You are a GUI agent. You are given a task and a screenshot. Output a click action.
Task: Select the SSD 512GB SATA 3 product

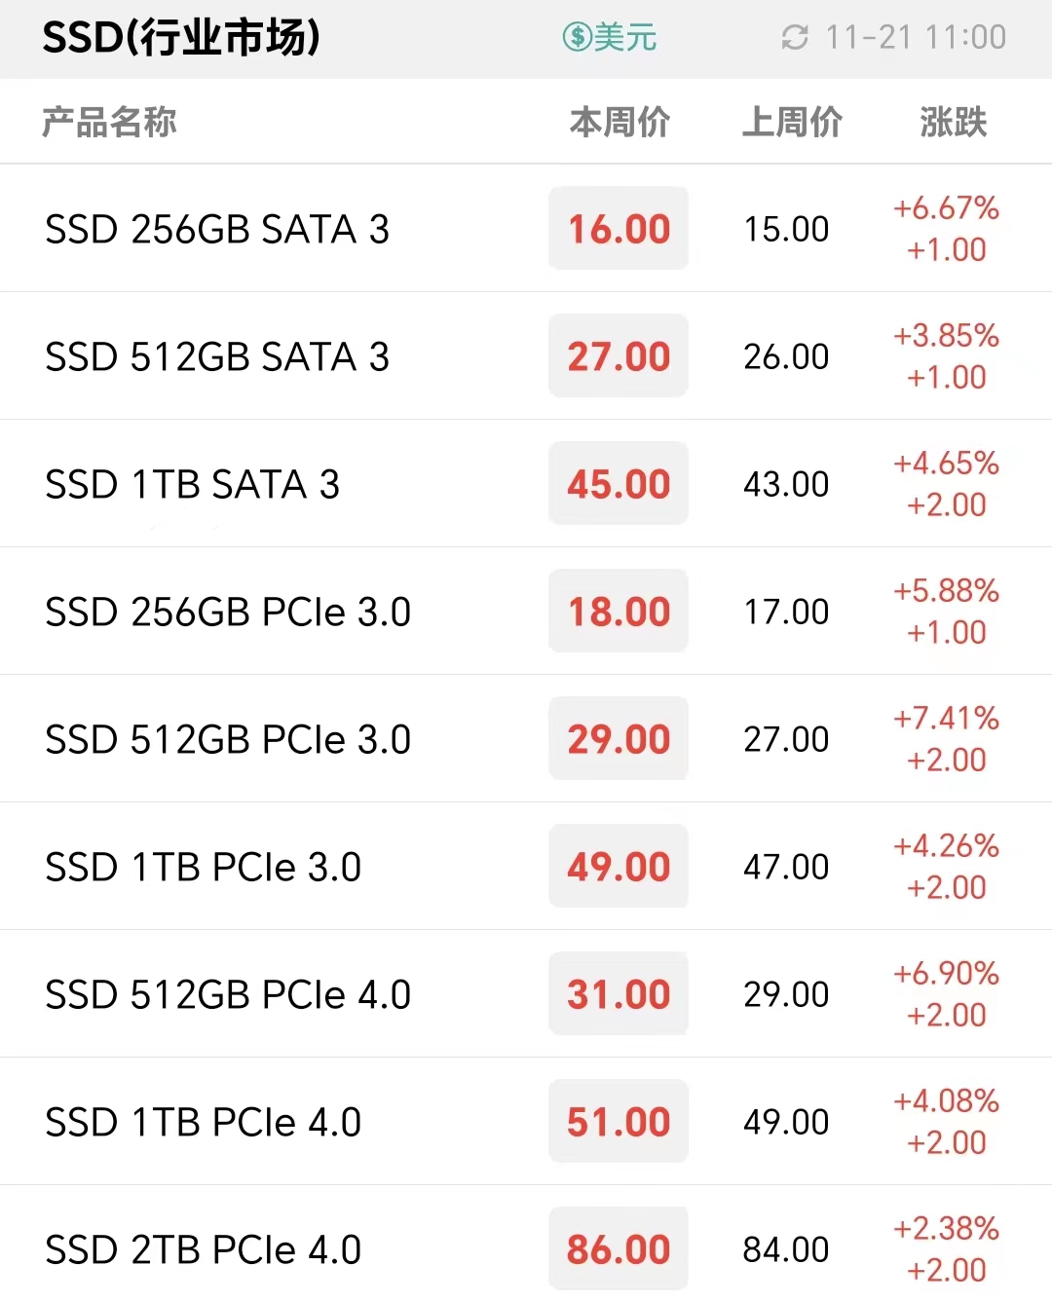pos(526,356)
